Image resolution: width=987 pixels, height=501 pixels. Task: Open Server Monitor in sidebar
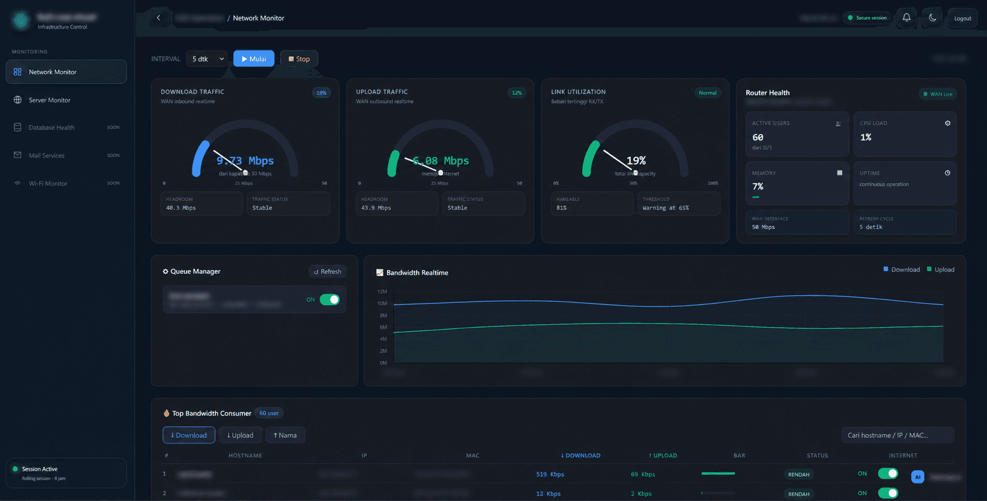(x=66, y=100)
